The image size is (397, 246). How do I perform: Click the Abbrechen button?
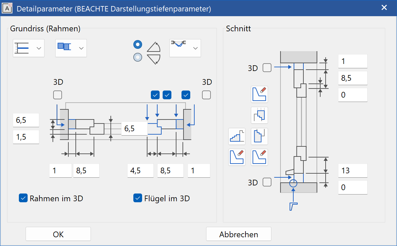click(x=238, y=234)
